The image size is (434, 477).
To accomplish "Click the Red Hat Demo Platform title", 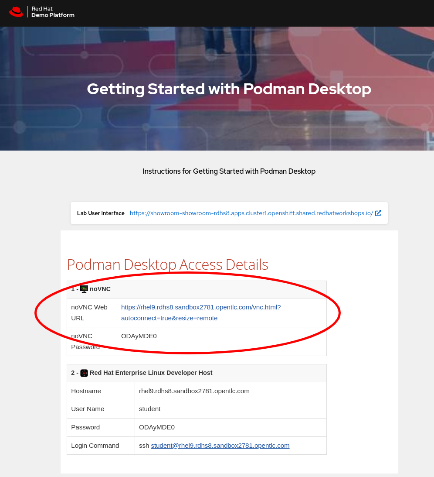I will 53,12.
